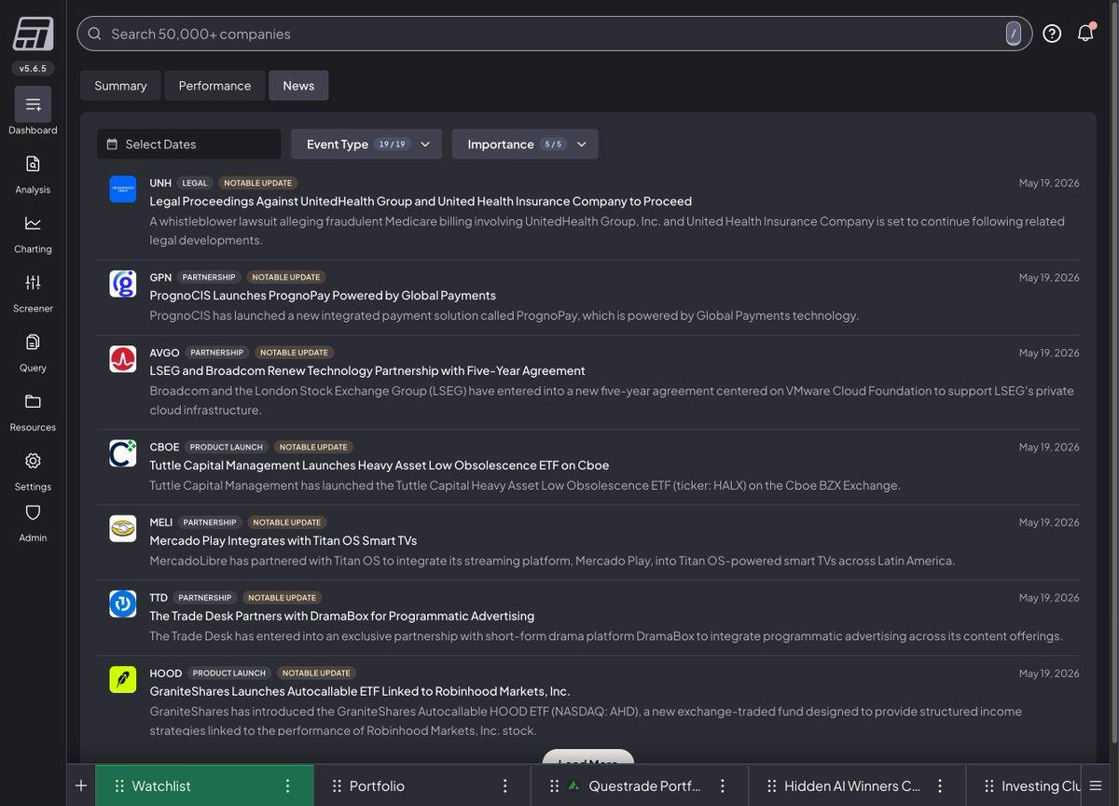The width and height of the screenshot is (1119, 806).
Task: Switch to the Summary tab
Action: (x=120, y=85)
